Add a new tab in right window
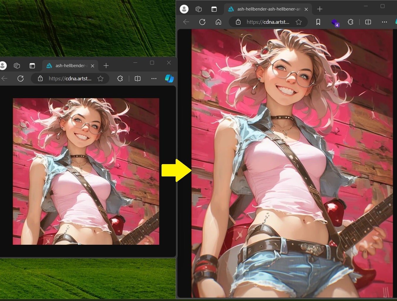The width and height of the screenshot is (397, 301). click(x=320, y=9)
